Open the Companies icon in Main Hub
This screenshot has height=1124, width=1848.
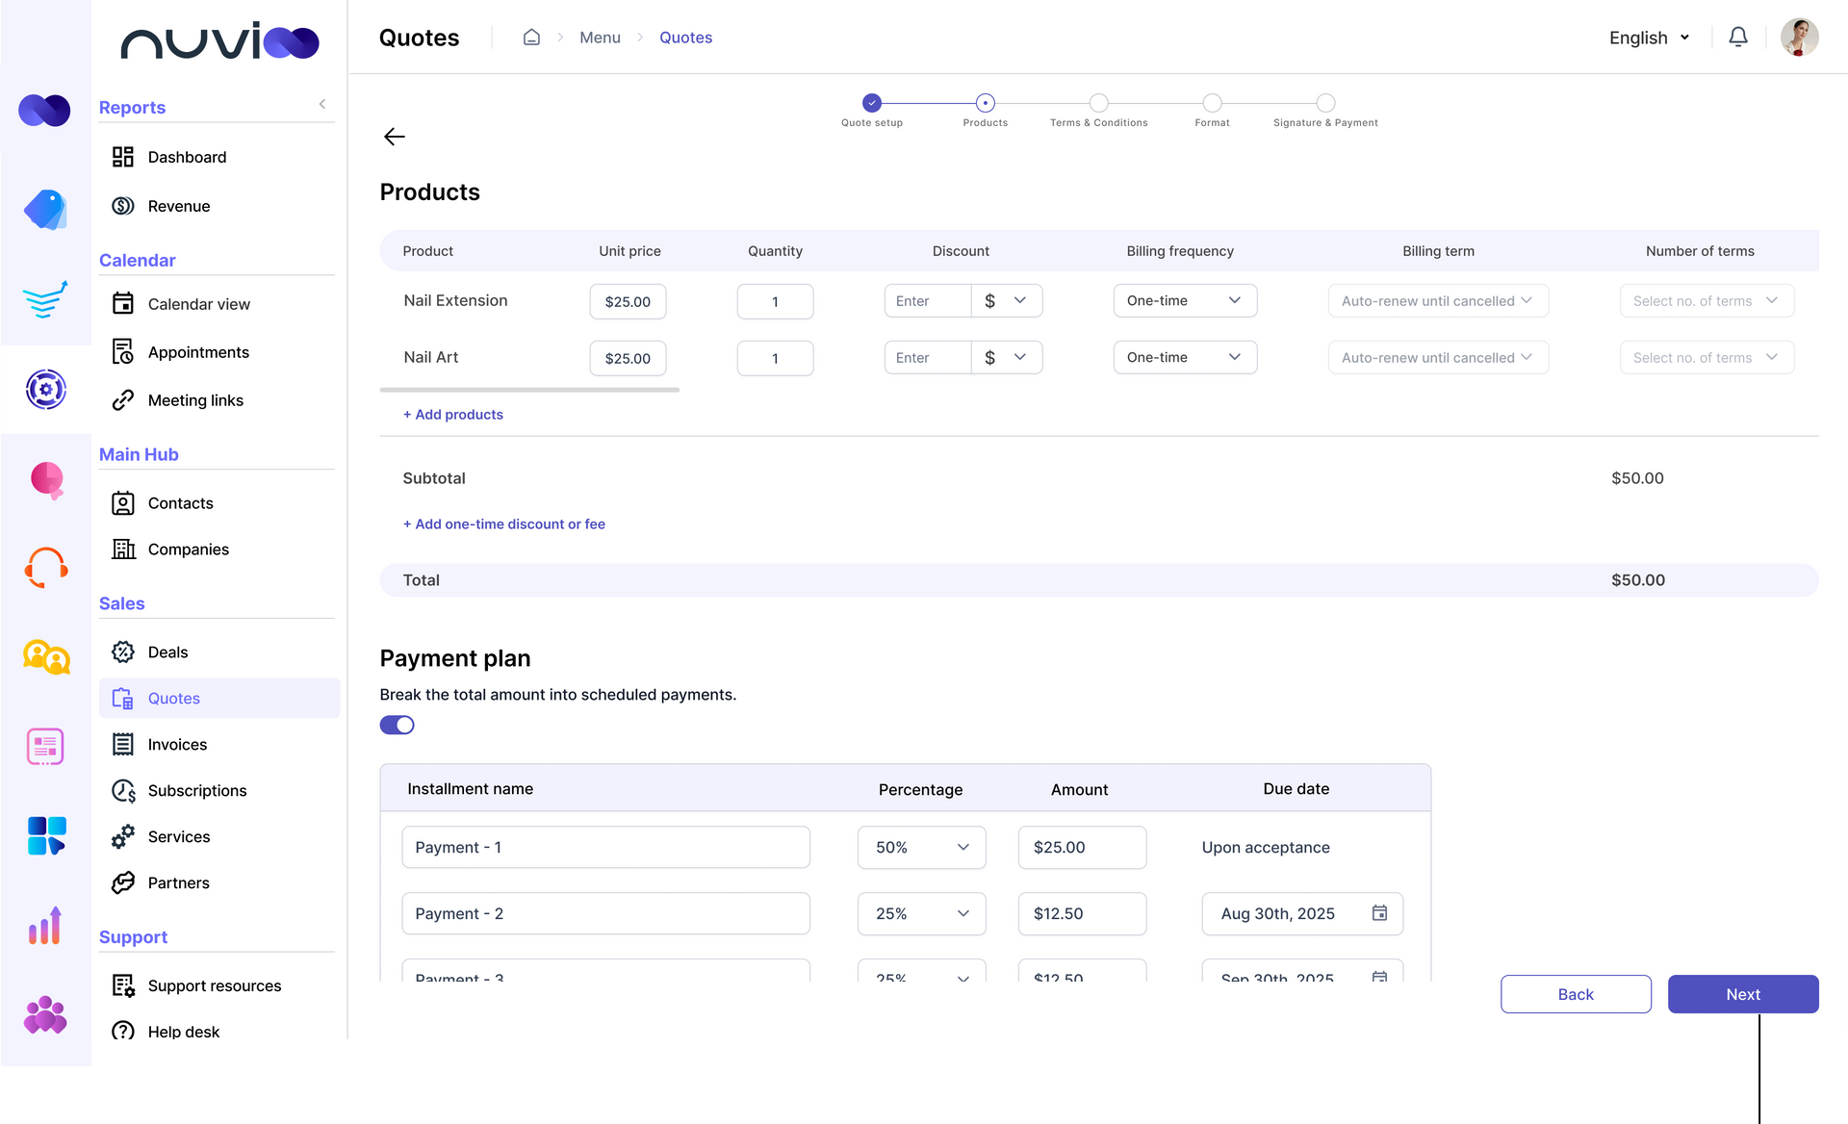[123, 549]
